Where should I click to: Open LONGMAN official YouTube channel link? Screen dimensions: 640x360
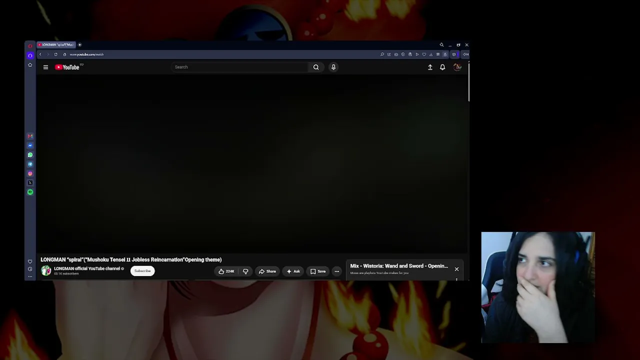[87, 268]
